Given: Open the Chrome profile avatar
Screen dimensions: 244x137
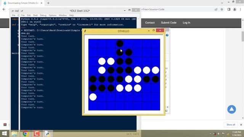Looking at the screenshot, I should pyautogui.click(x=235, y=10).
